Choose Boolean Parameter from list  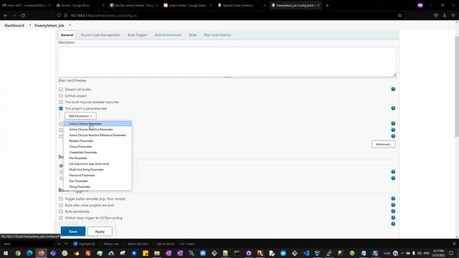[x=98, y=140]
